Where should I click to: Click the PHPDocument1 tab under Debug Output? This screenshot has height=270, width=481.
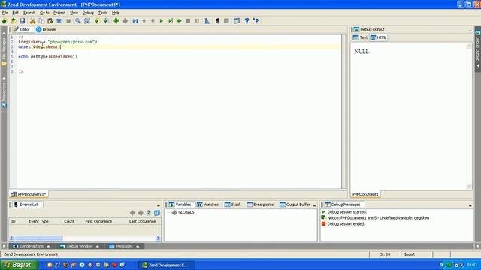tap(365, 194)
